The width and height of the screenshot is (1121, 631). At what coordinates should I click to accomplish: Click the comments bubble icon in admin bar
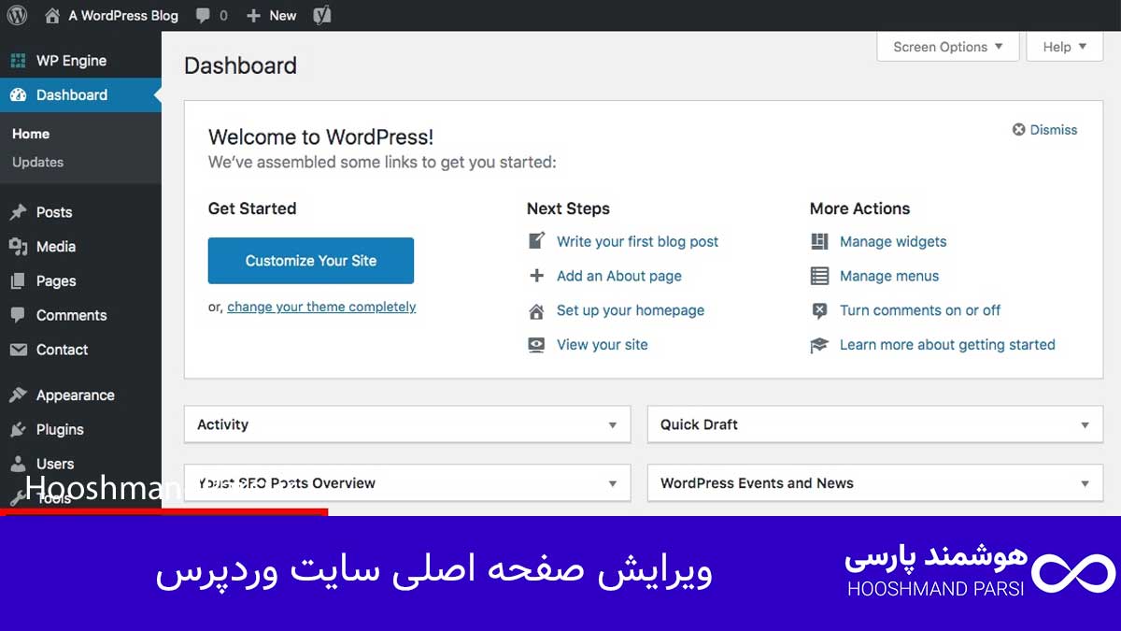[203, 16]
